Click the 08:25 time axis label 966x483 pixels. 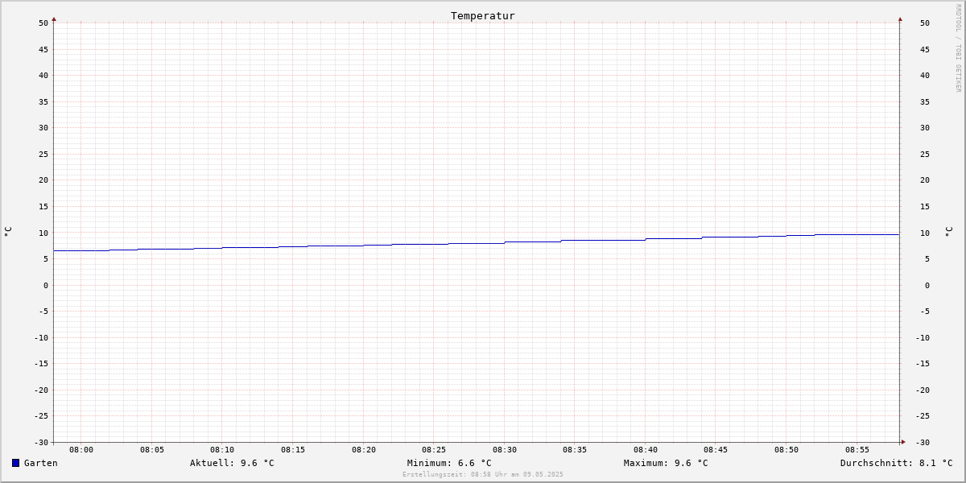(434, 449)
